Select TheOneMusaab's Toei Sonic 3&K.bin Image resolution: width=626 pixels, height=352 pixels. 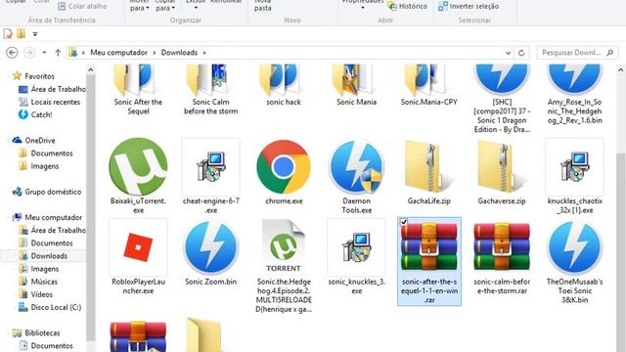coord(574,247)
